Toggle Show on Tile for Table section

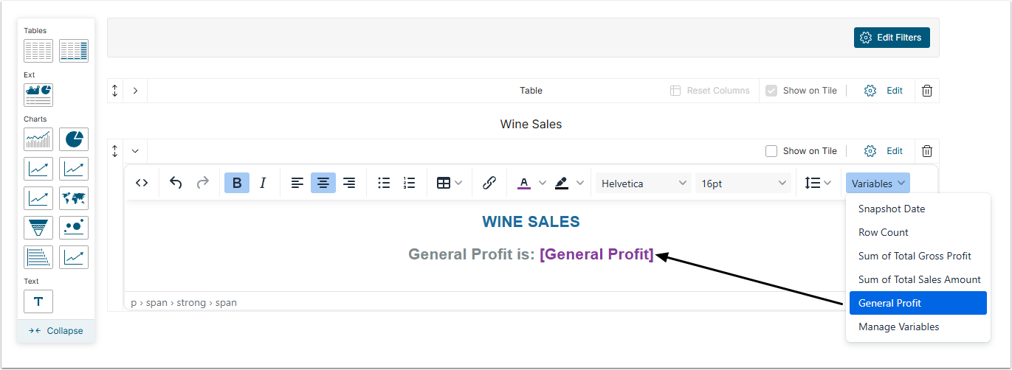[771, 91]
